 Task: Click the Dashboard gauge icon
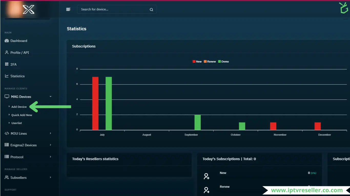(x=7, y=41)
